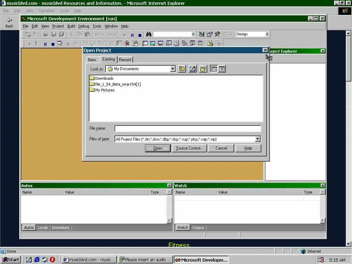Click the Redo toolbar icon
The image size is (352, 264).
[x=109, y=34]
